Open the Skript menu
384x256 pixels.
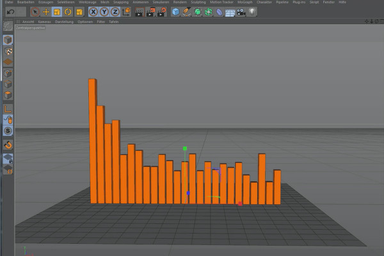tap(314, 2)
